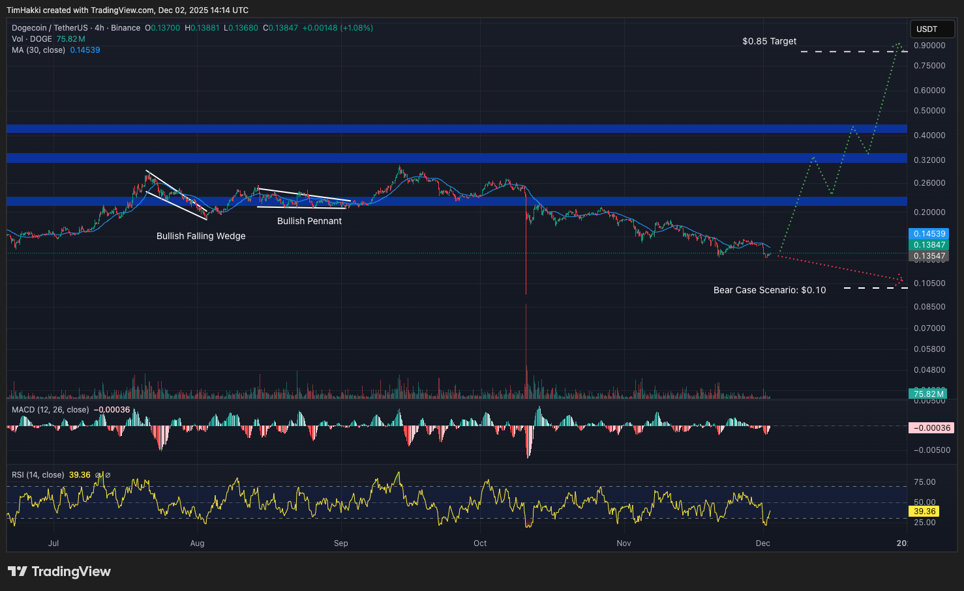Select the MA (30, close) indicator legend
This screenshot has height=591, width=964.
coord(38,50)
